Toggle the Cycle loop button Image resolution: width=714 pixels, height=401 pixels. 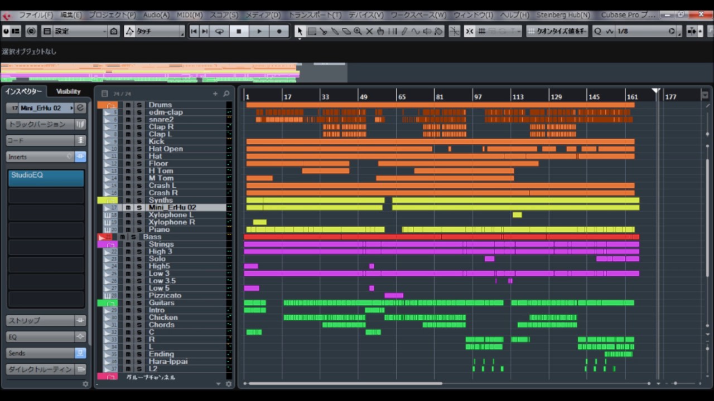pyautogui.click(x=219, y=32)
